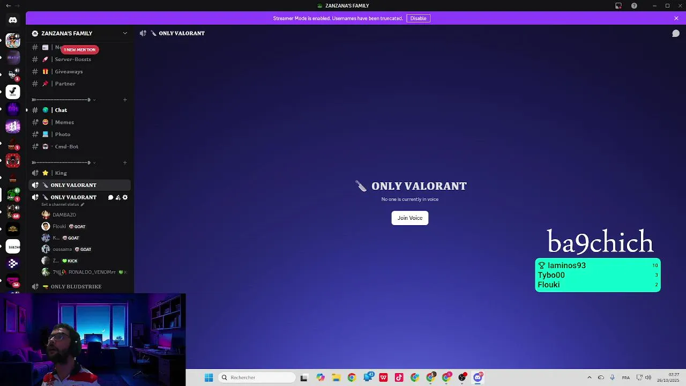
Task: Open the DAKCHO server icon
Action: 13,247
